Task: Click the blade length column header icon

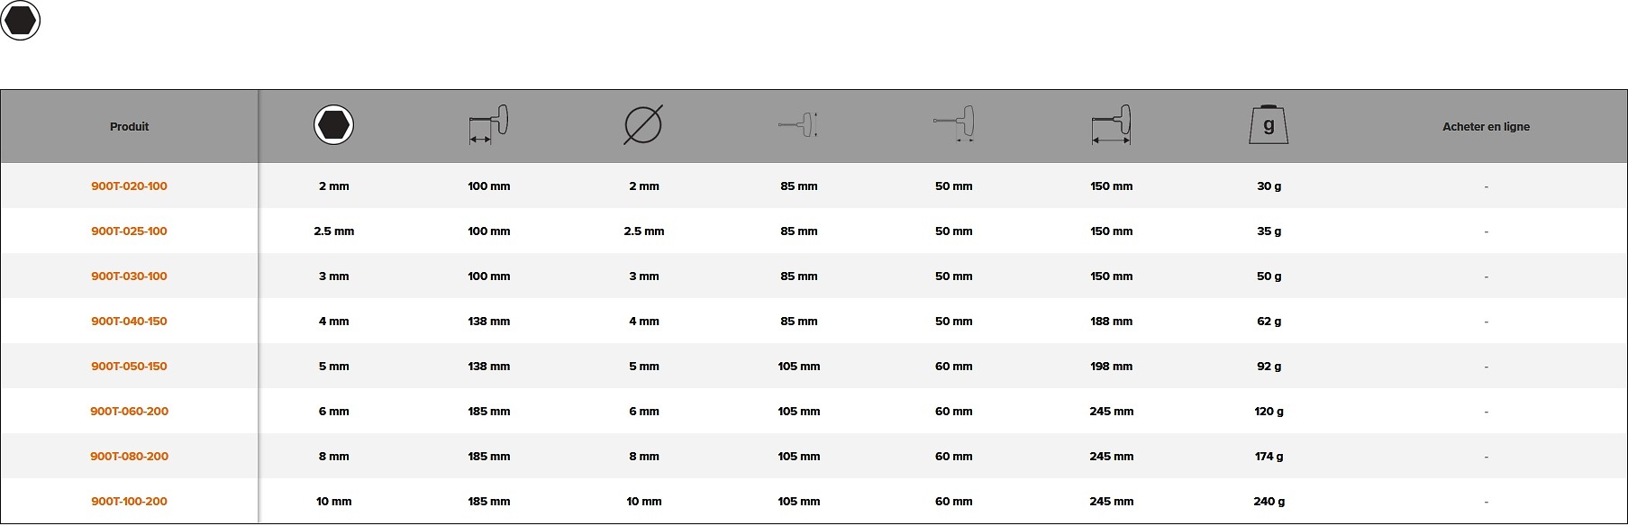Action: click(x=489, y=124)
